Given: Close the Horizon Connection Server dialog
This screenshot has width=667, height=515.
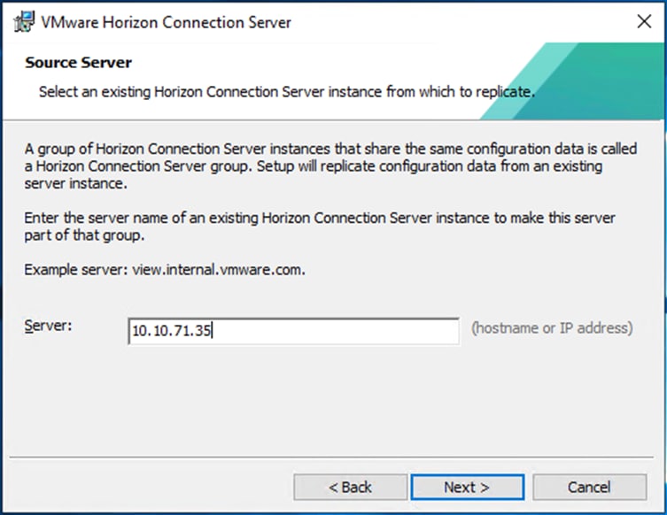Looking at the screenshot, I should point(644,21).
